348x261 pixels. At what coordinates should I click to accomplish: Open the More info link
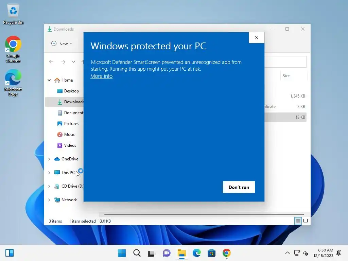click(101, 76)
